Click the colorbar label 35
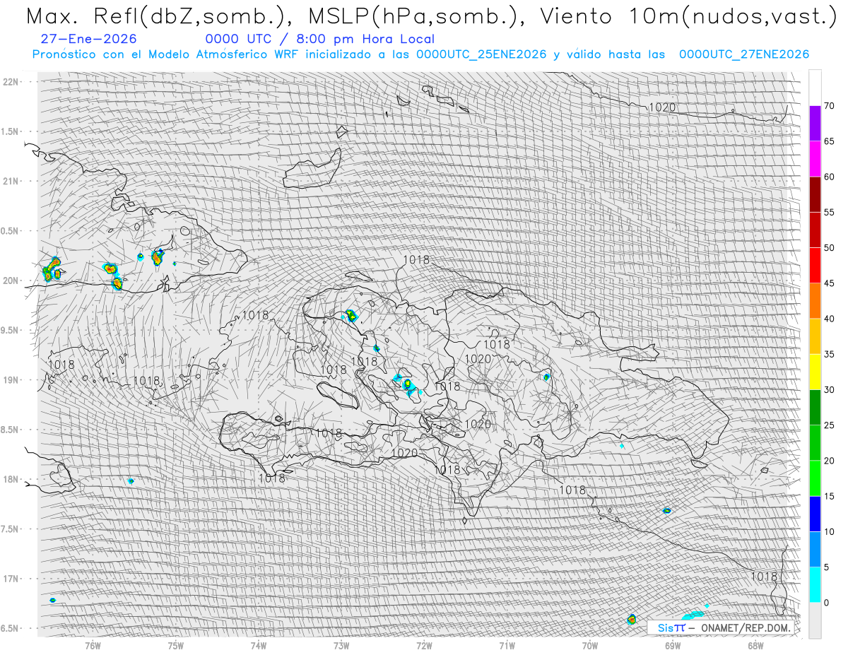This screenshot has height=655, width=848. coord(829,354)
